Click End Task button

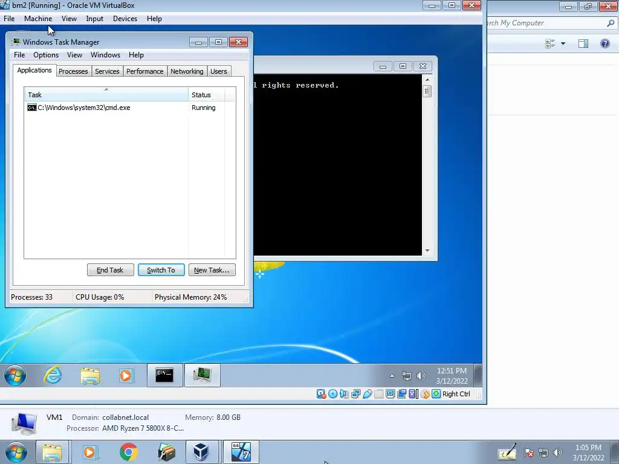coord(110,270)
